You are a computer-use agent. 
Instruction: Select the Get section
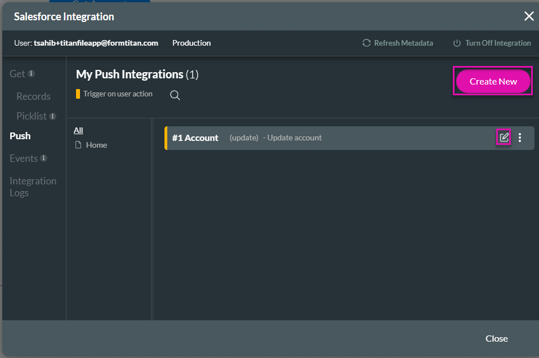pyautogui.click(x=17, y=73)
